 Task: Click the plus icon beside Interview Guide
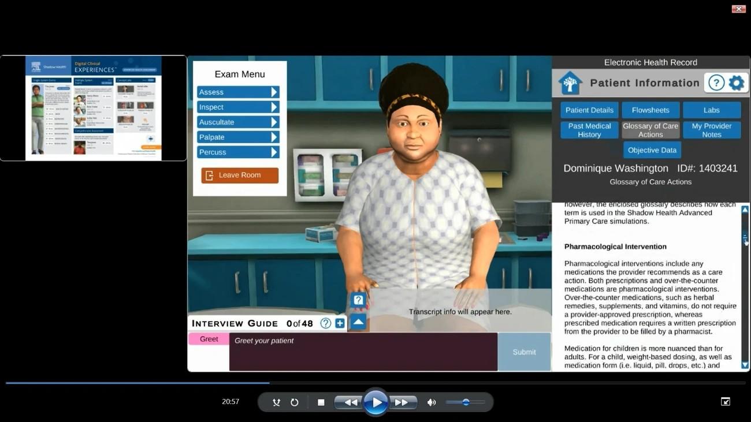click(340, 323)
